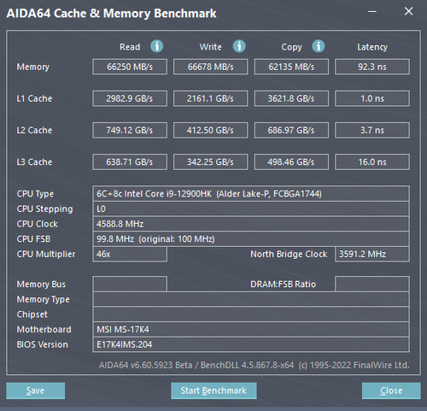Image resolution: width=427 pixels, height=411 pixels.
Task: Click the Memory Copy result 62135 MB/s
Action: [291, 67]
